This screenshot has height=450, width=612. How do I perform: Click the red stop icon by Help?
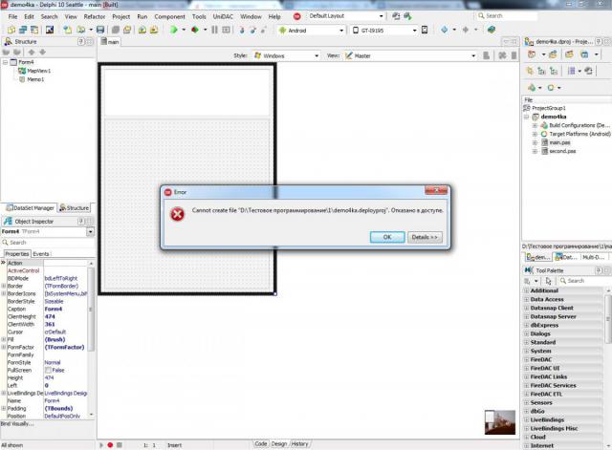pos(297,16)
